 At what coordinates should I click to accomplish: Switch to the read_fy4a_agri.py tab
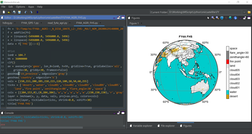[57, 23]
